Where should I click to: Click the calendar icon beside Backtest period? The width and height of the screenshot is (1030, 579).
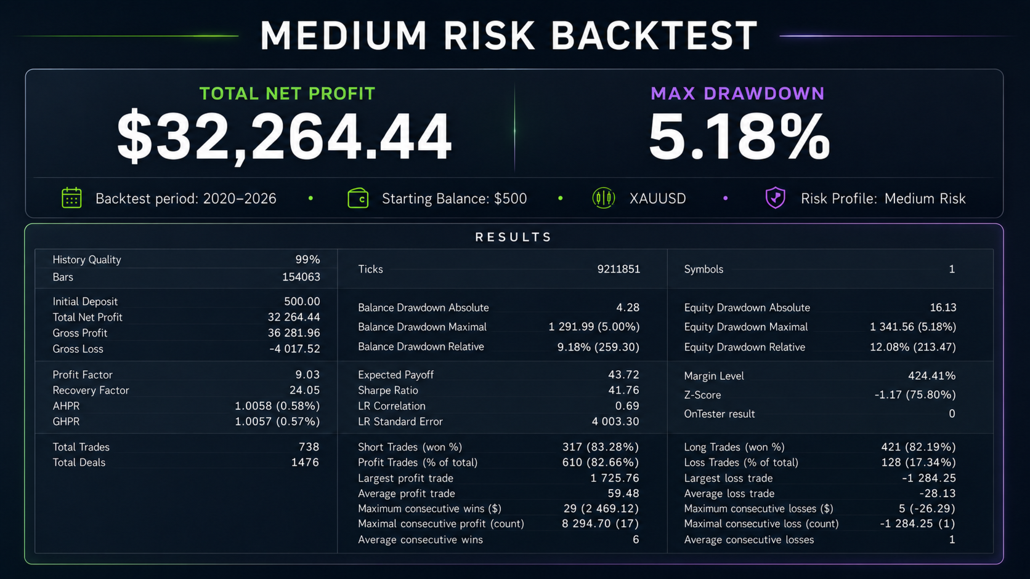coord(71,198)
